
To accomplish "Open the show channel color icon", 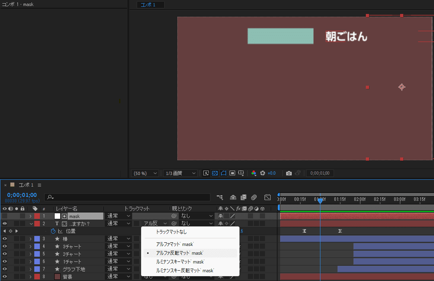I will 253,173.
